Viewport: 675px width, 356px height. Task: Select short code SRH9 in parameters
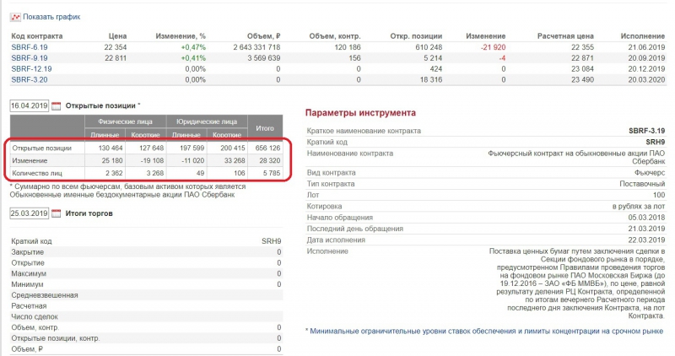coord(656,142)
